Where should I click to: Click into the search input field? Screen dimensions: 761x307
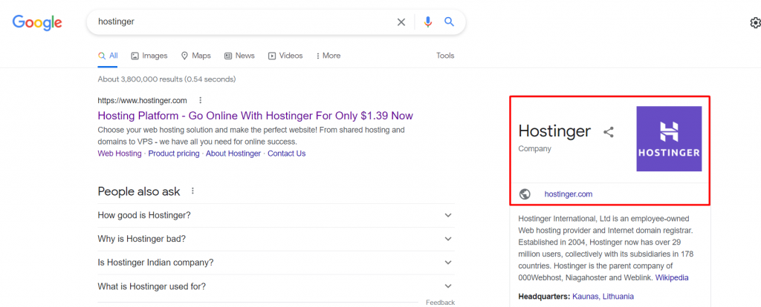pyautogui.click(x=238, y=22)
